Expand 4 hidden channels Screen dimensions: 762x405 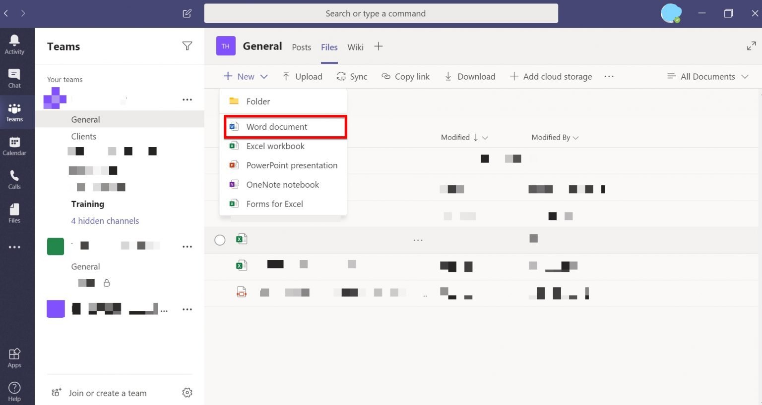[105, 221]
